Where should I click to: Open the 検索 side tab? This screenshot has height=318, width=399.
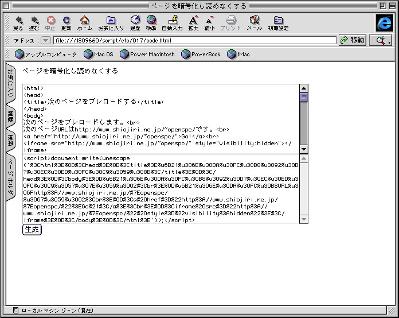10,140
